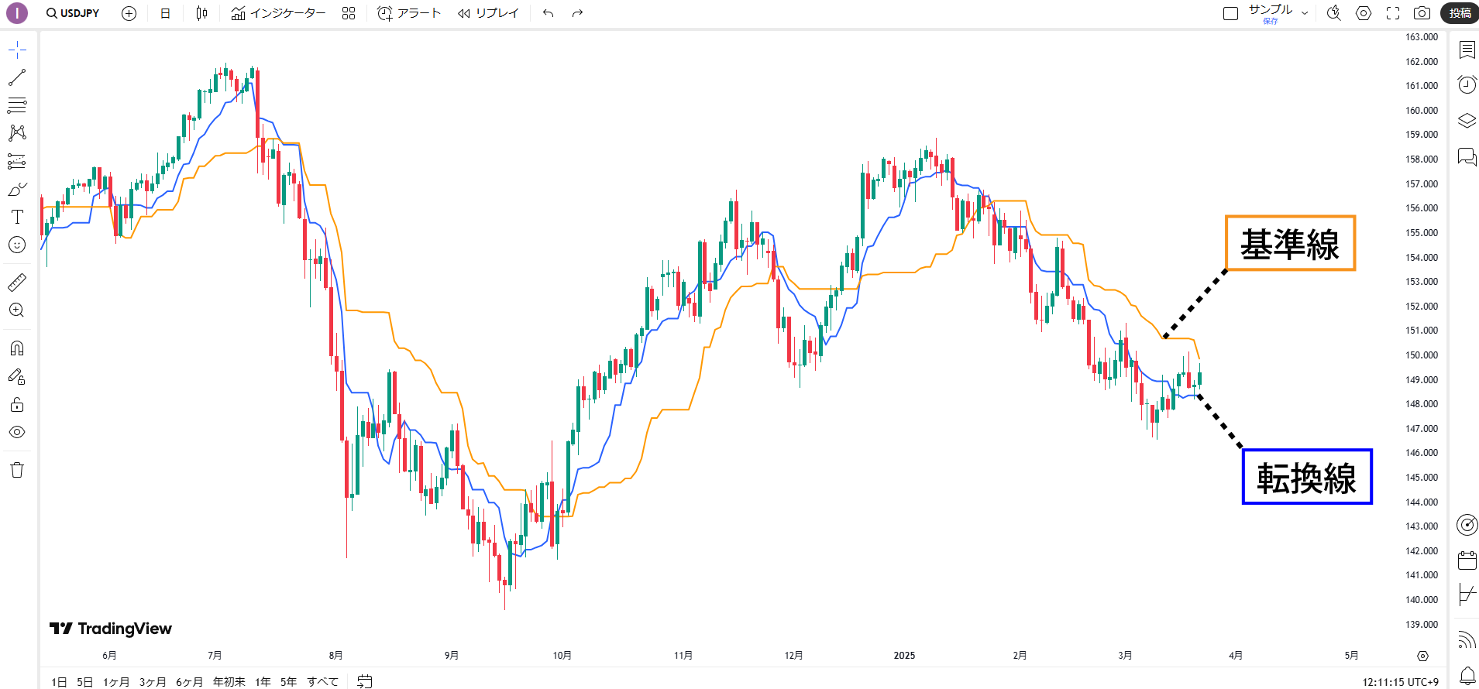Screen dimensions: 1479x689
Task: Toggle lock all drawings
Action: pyautogui.click(x=17, y=405)
